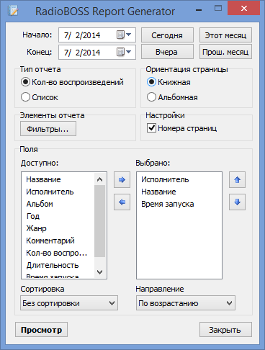
Task: Click the RadioBOSS Report Generator title icon
Action: tap(13, 11)
